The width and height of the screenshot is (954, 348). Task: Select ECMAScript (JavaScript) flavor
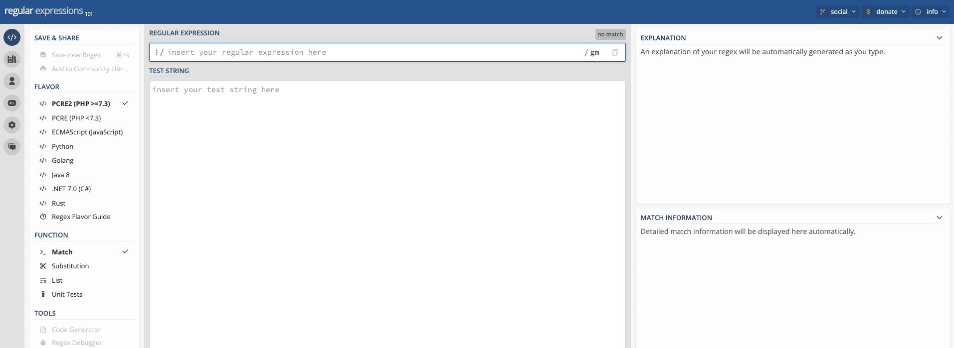87,132
